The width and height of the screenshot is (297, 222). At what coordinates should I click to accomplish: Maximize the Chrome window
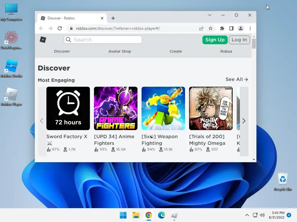pyautogui.click(x=236, y=15)
